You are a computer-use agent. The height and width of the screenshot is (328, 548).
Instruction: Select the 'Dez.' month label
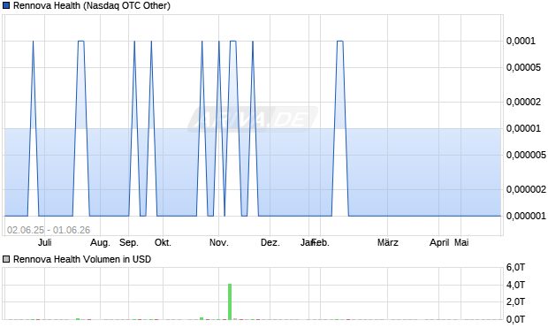pos(270,242)
